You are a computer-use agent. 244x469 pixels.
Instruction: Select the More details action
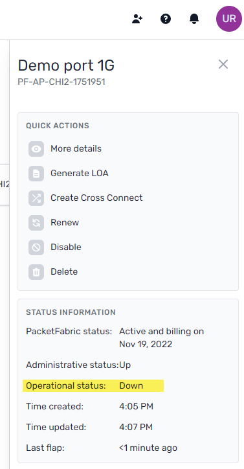[x=76, y=148]
